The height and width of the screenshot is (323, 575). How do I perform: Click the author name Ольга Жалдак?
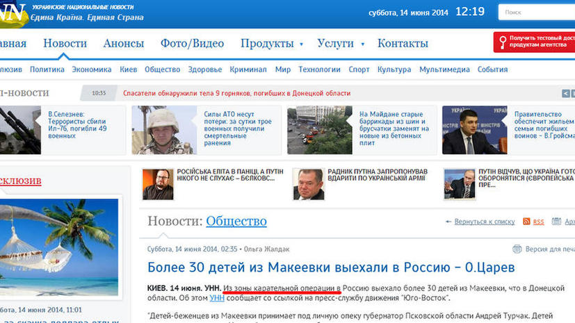pyautogui.click(x=266, y=249)
